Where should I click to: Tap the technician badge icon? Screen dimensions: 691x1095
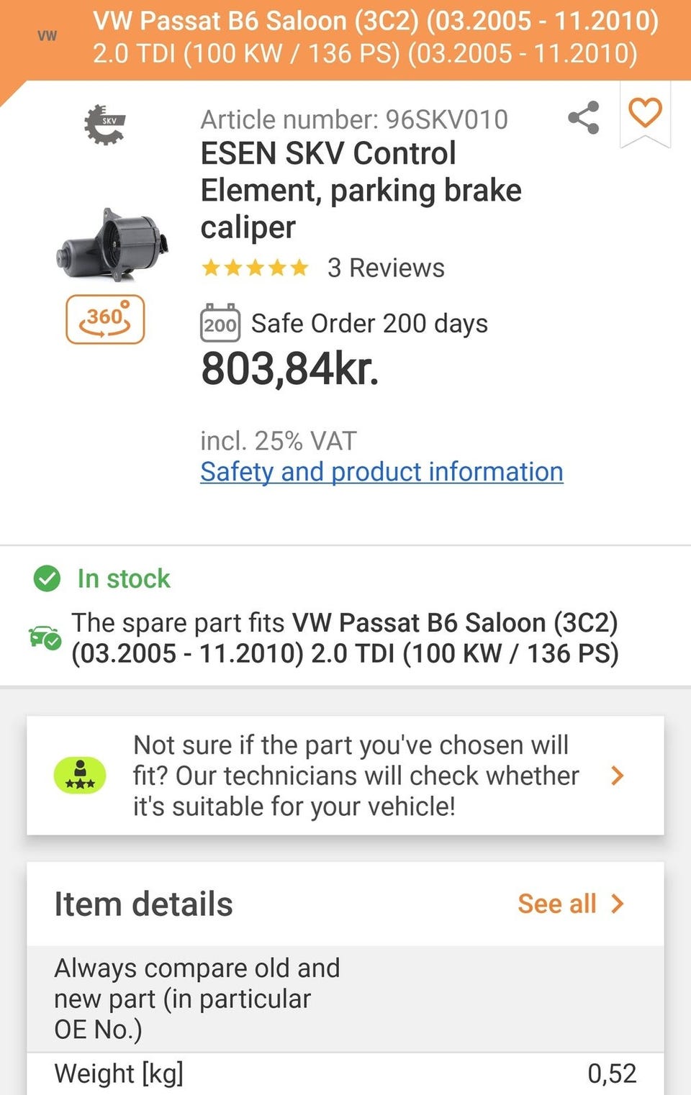tap(80, 776)
